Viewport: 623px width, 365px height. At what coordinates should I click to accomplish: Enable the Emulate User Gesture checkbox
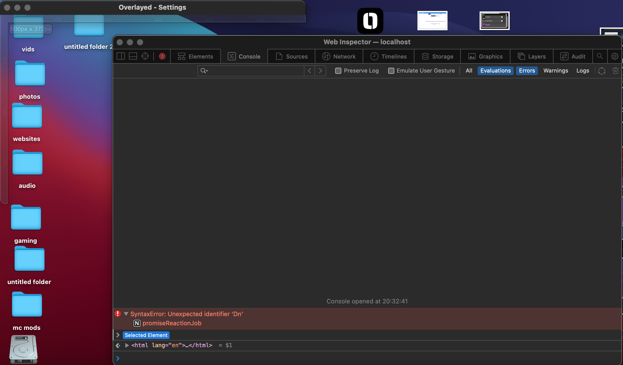point(391,71)
